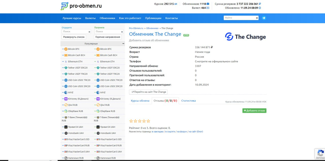The width and height of the screenshot is (325, 161).
Task: Collapse the Популярные section with minus
Action: click(123, 44)
